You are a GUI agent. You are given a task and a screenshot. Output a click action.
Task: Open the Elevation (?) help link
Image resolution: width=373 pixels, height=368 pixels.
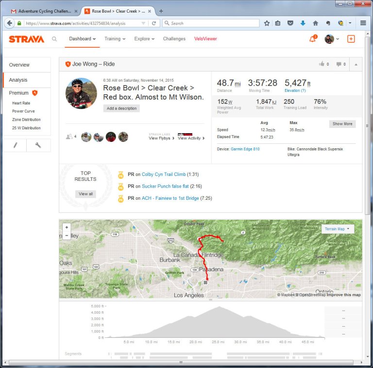click(295, 90)
